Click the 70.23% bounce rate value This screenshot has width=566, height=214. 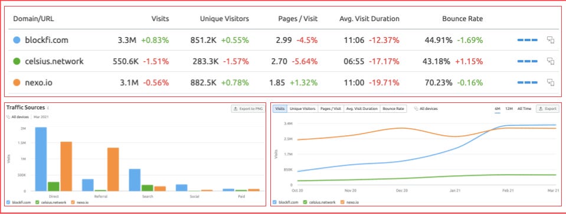439,83
